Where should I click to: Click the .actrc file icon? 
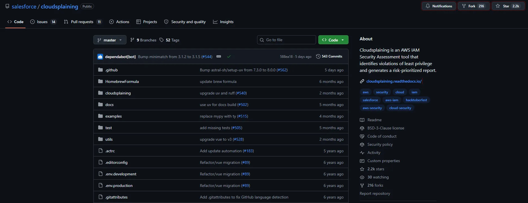coord(100,151)
